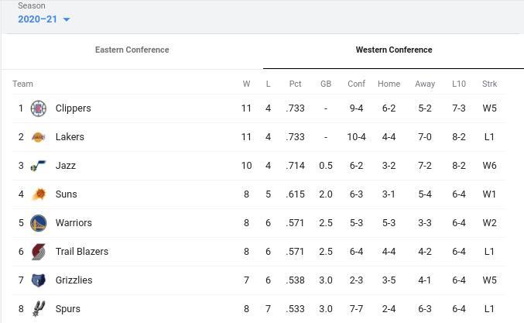Viewport: 524px width, 323px height.
Task: Open the Grizzlies team name link
Action: (74, 280)
